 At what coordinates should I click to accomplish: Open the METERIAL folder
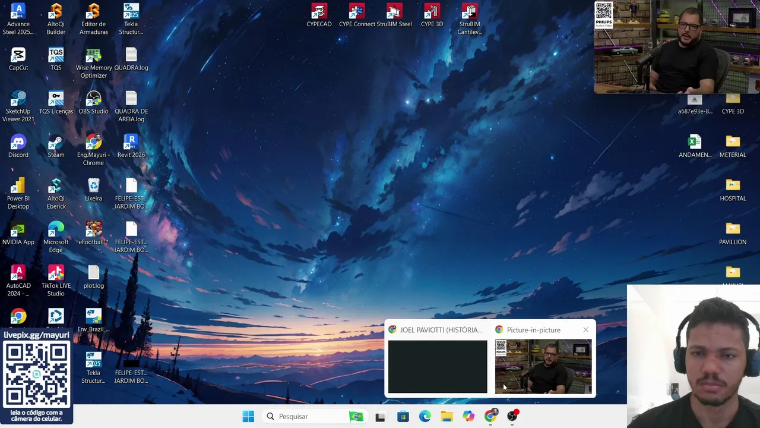(733, 146)
